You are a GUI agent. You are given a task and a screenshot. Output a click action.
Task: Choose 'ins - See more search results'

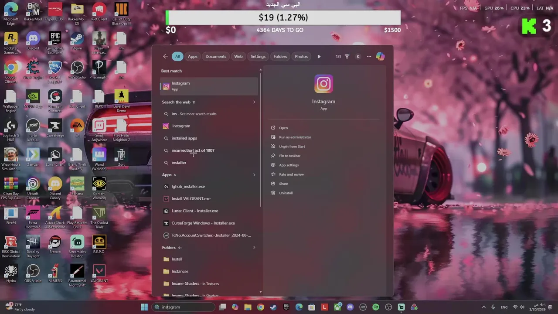pos(209,114)
